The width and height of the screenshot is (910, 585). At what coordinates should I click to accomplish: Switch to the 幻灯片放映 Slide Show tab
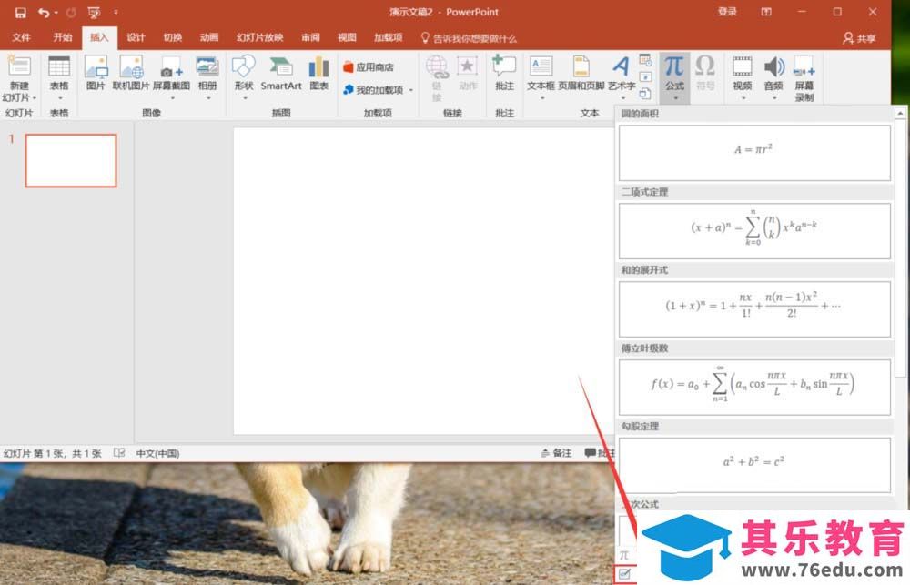click(259, 37)
